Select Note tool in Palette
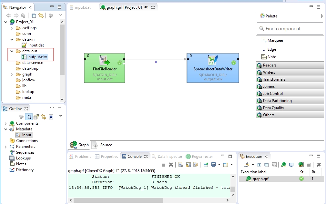 tap(269, 57)
